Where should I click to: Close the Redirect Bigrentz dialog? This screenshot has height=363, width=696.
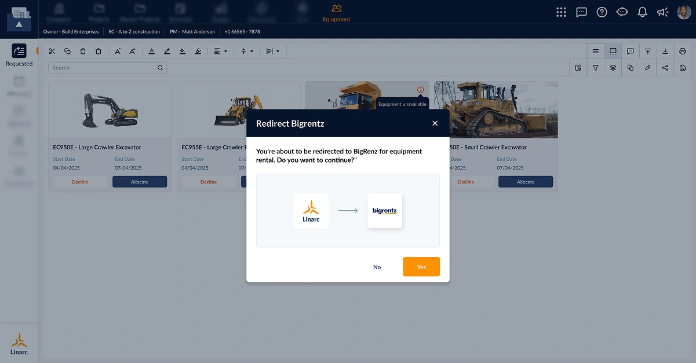[435, 123]
